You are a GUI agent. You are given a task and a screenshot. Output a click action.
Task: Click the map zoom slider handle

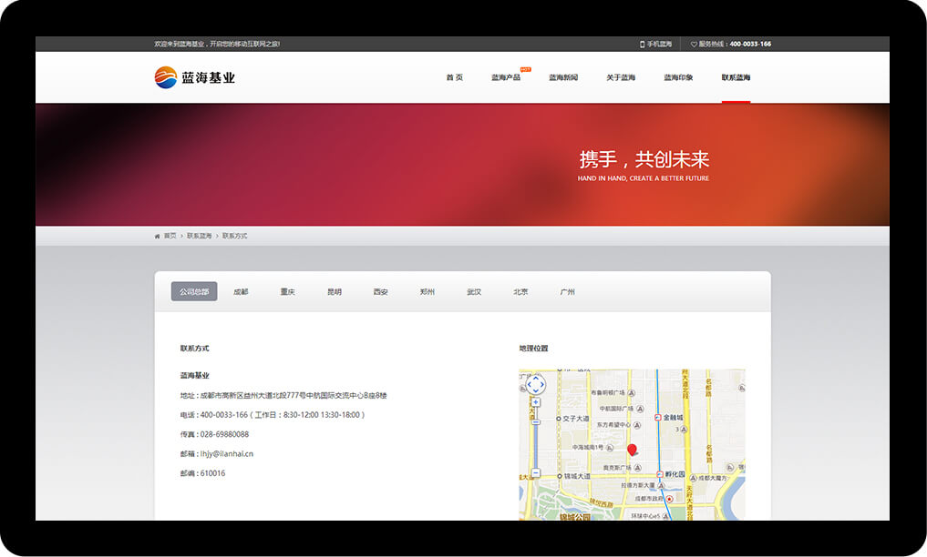click(535, 421)
